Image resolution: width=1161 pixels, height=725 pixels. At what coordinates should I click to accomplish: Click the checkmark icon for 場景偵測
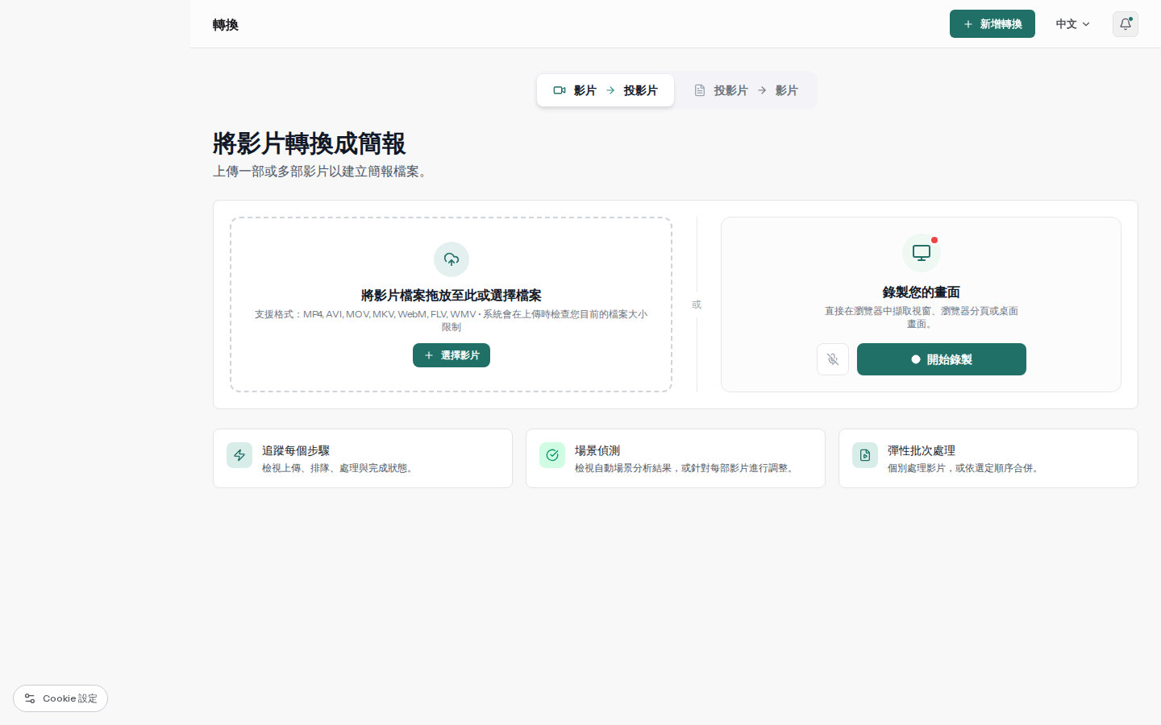tap(552, 455)
